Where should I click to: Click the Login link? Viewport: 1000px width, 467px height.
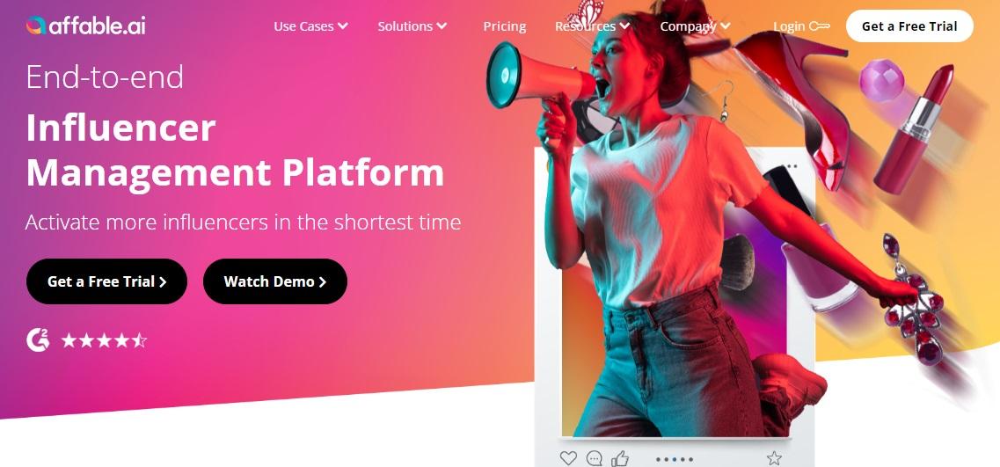point(789,26)
